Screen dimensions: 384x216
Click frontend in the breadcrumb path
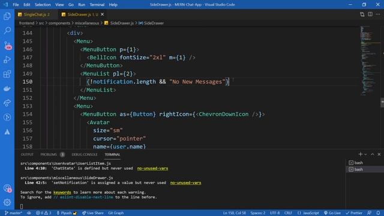[x=26, y=23]
